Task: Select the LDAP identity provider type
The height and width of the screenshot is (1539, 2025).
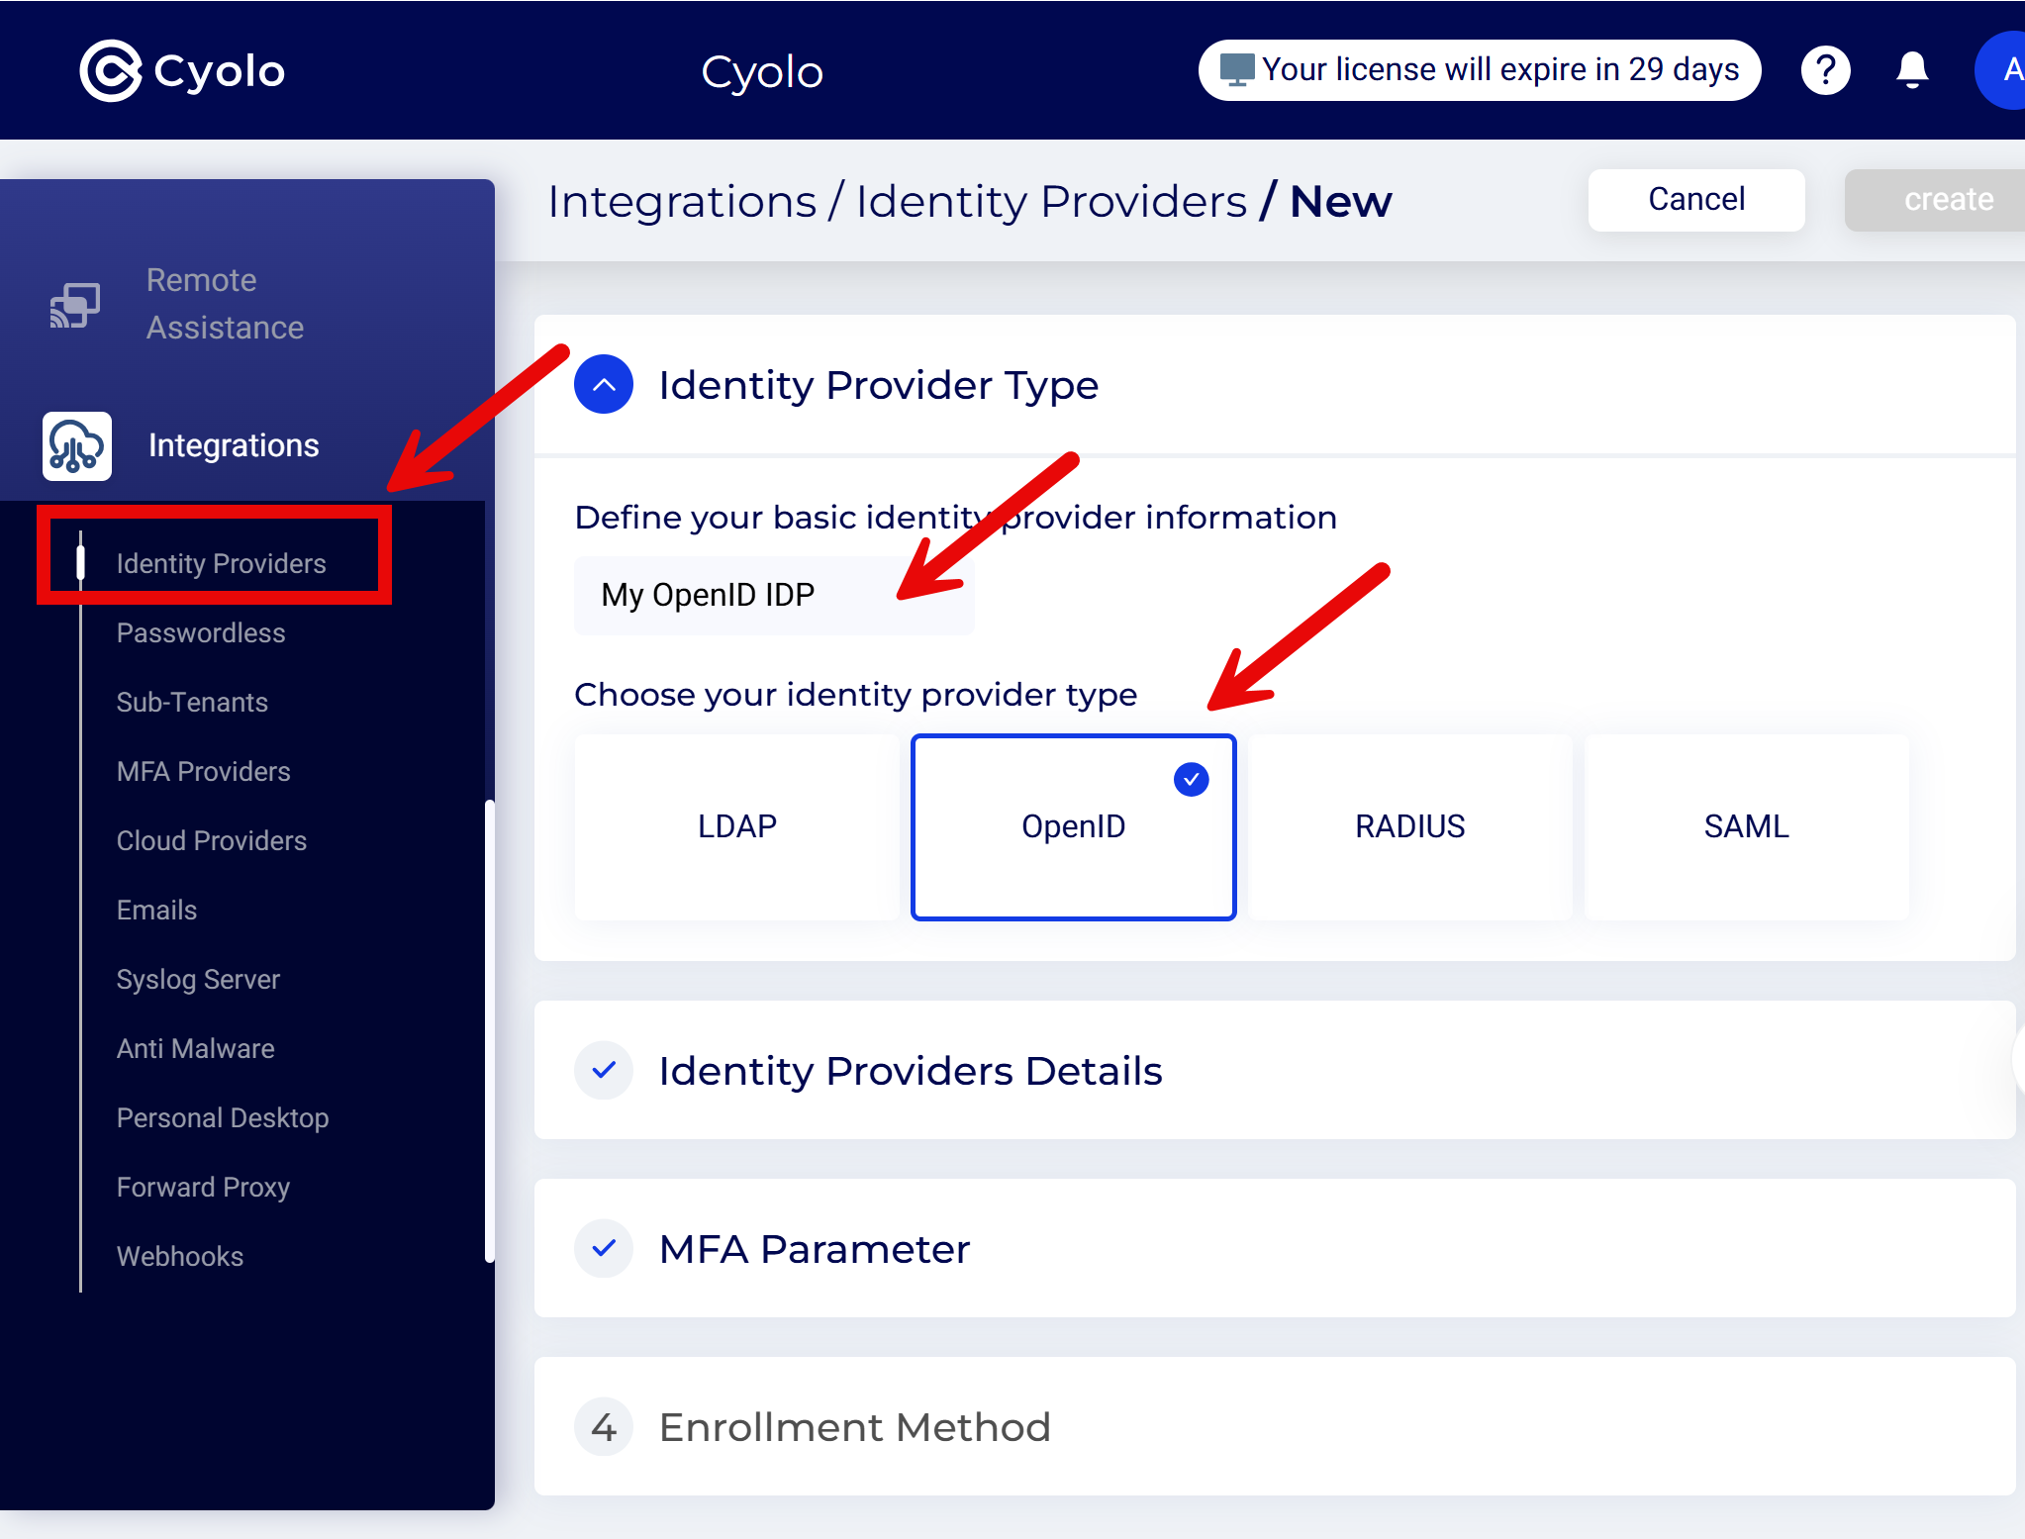Action: pos(736,826)
